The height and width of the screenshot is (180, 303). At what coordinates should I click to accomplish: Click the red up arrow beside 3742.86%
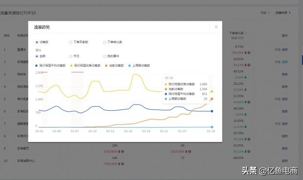[119, 151]
